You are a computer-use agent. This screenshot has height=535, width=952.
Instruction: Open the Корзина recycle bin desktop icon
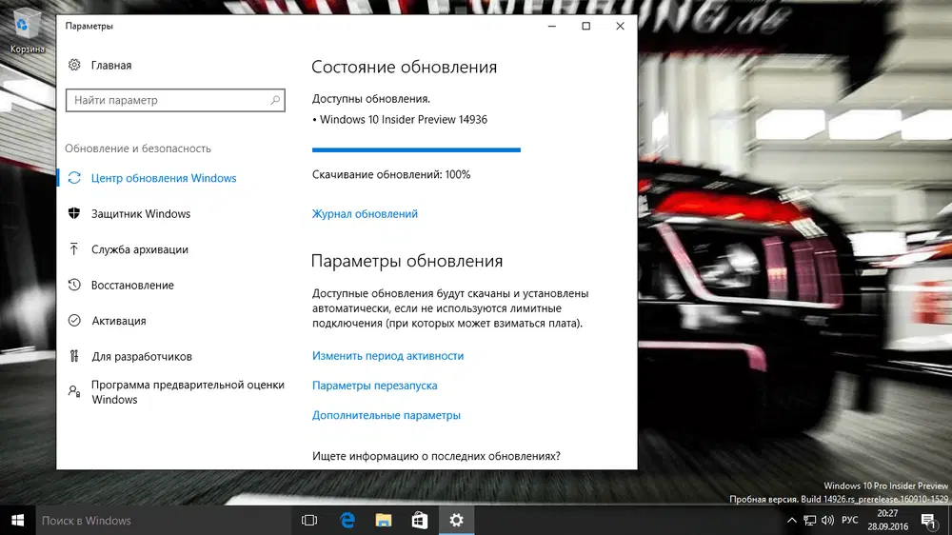pyautogui.click(x=27, y=30)
